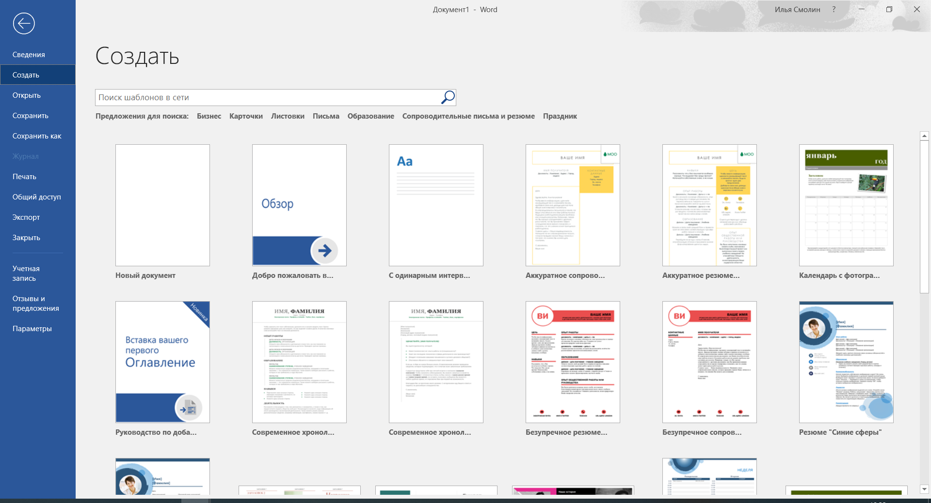Go to the Сведения section
Screen dimensions: 931x503
click(x=29, y=54)
